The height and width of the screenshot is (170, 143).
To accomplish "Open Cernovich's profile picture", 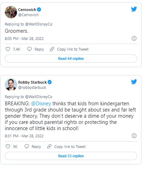I will (x=11, y=12).
